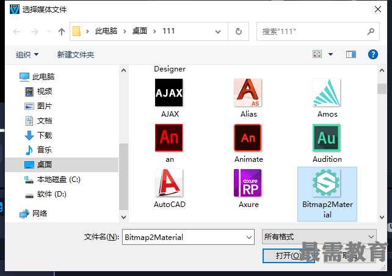
Task: Click the file list scrollbar thumb
Action: [x=382, y=89]
